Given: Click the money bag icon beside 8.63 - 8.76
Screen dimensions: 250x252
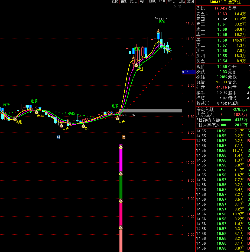Looking at the screenshot, I should point(118,118).
